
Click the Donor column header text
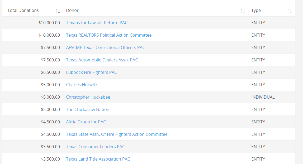72,11
